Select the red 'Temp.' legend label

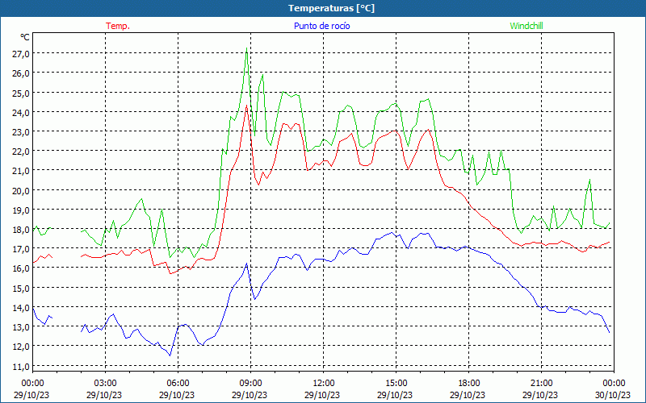[x=118, y=26]
